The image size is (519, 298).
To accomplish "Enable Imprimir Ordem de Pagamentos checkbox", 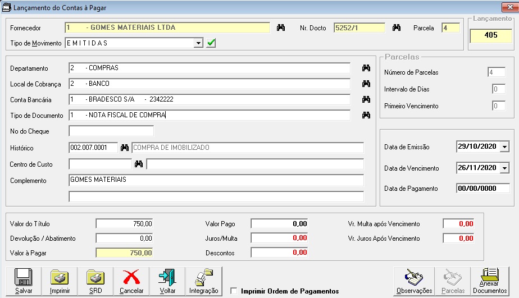I will (x=234, y=291).
